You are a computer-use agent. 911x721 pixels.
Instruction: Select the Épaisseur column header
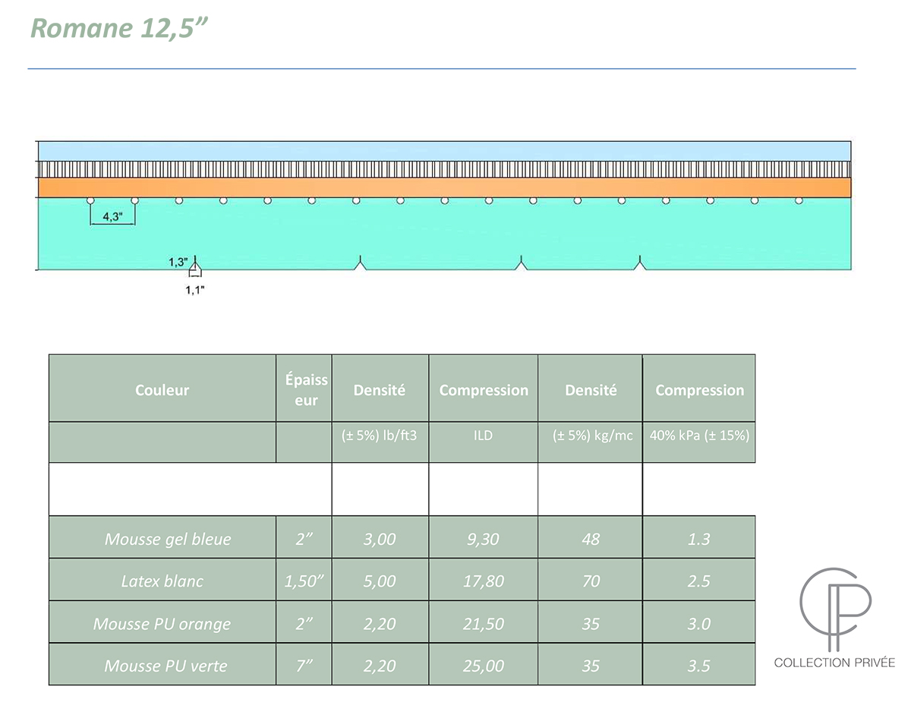click(306, 390)
